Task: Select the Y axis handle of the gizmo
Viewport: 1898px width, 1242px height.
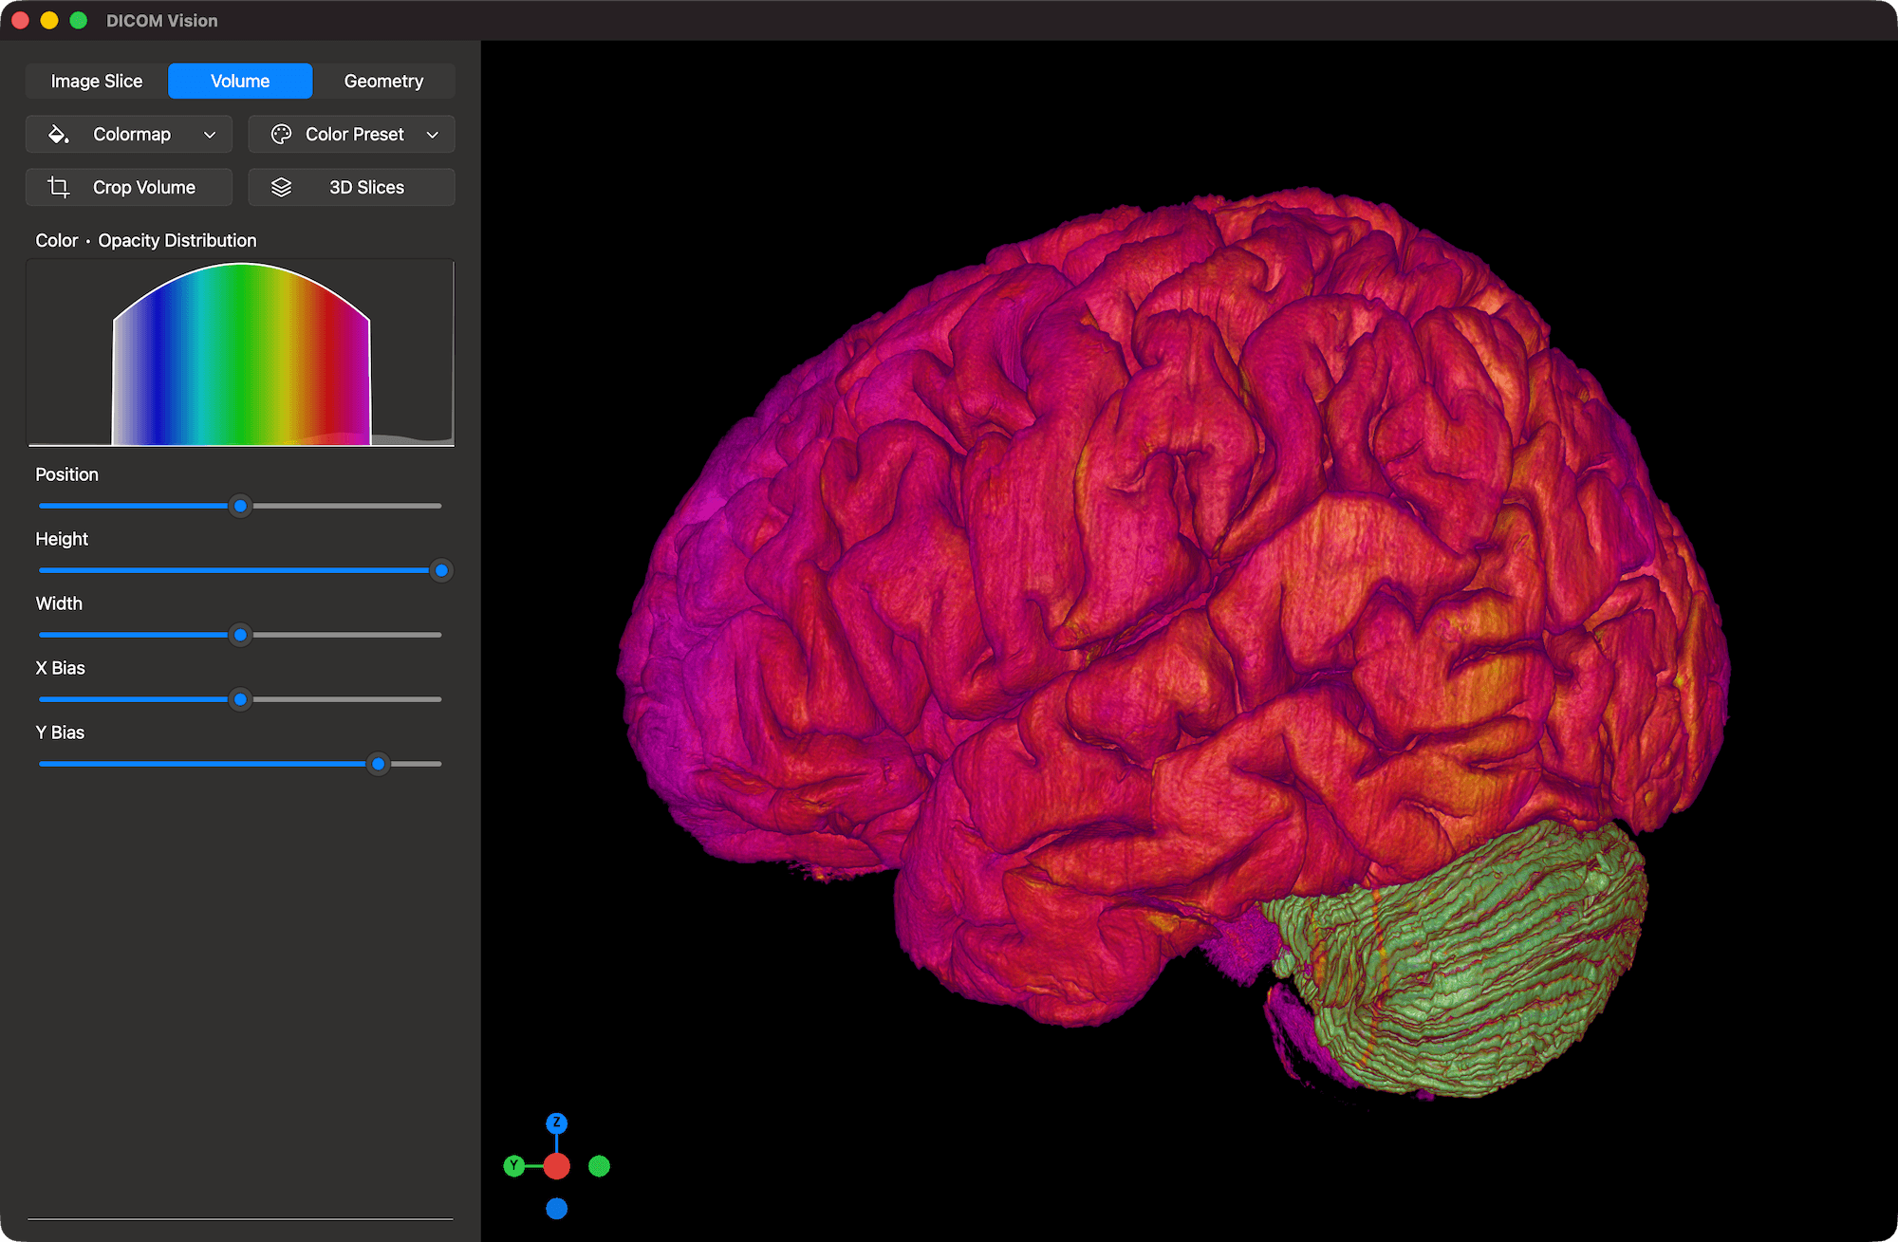Action: pyautogui.click(x=513, y=1166)
